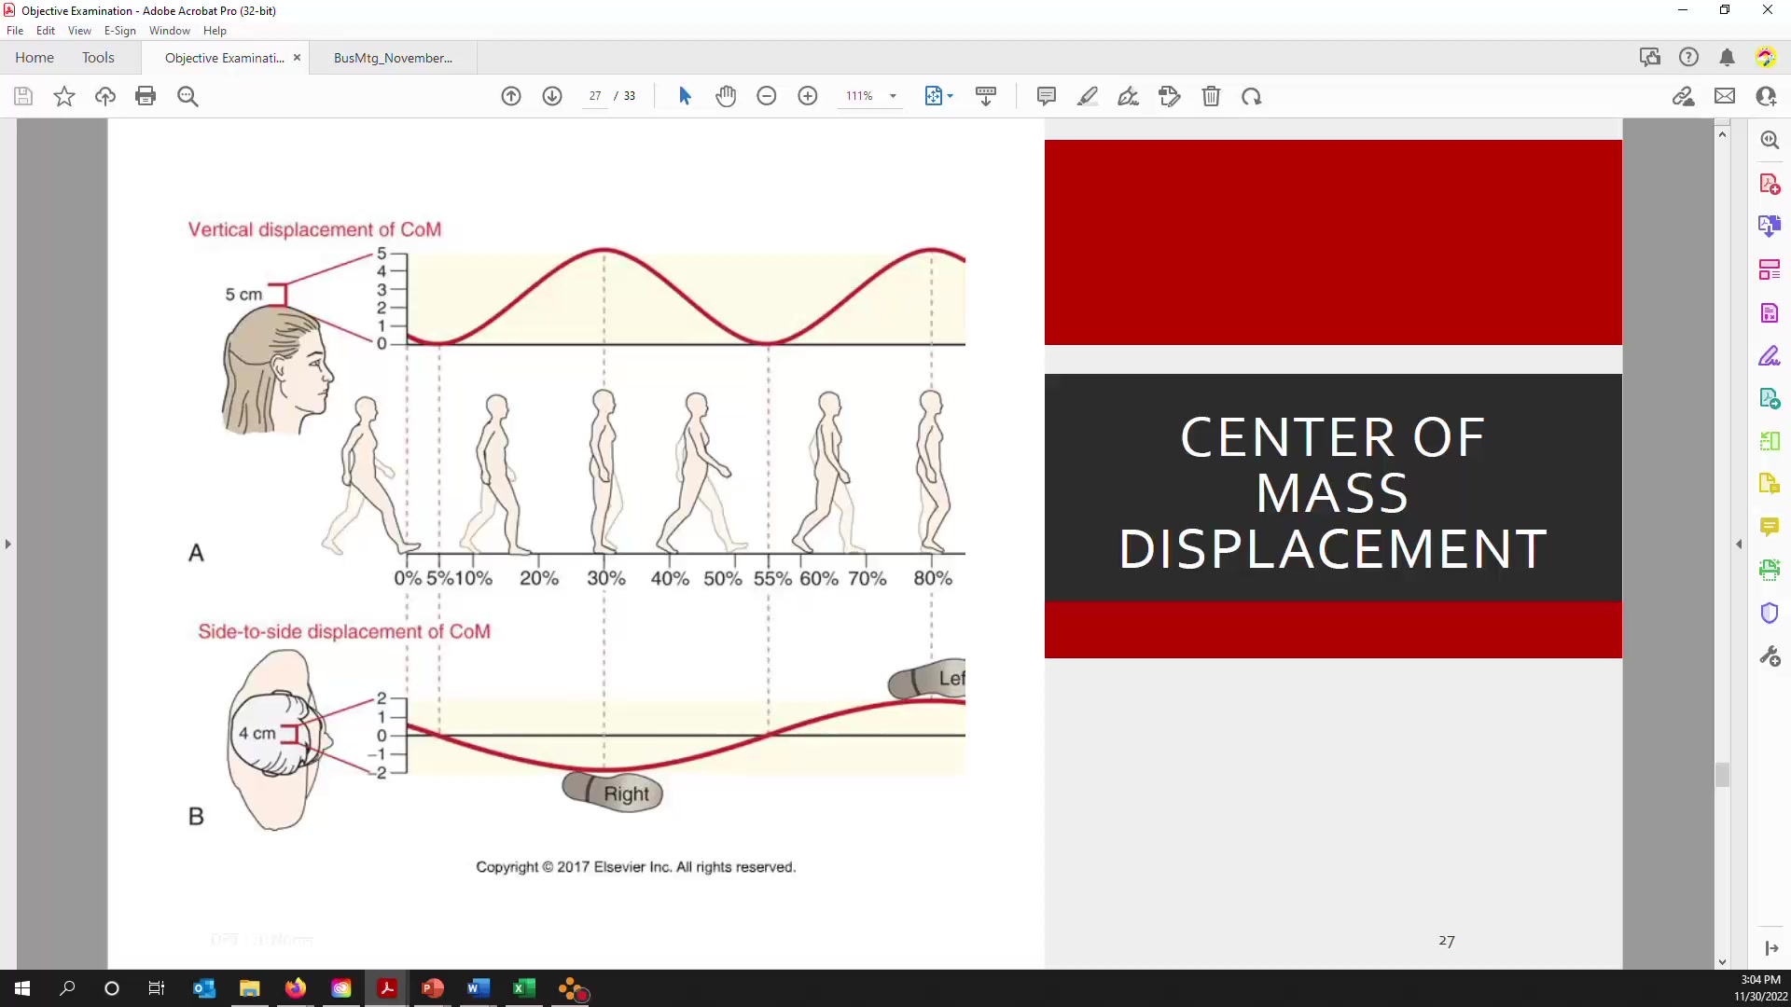Save the current PDF

pyautogui.click(x=22, y=96)
